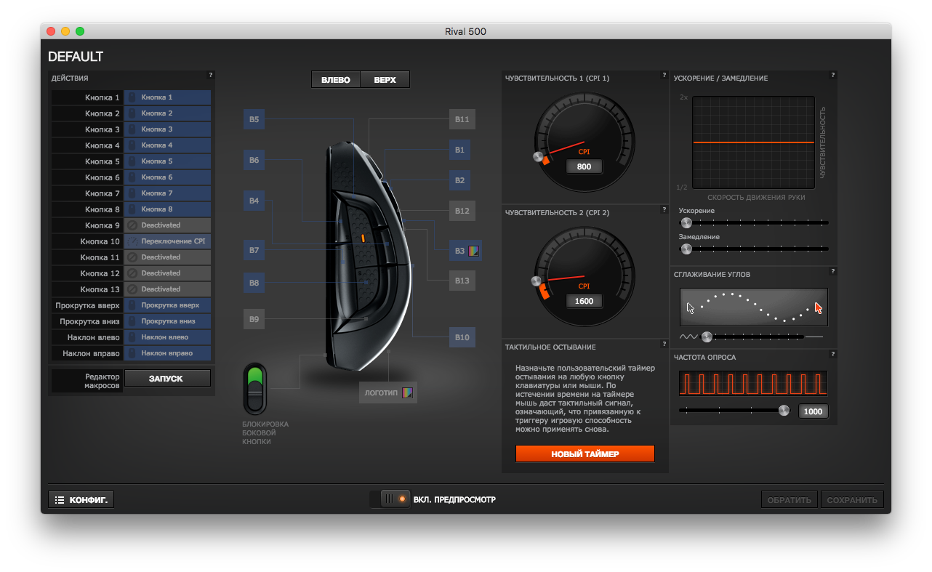This screenshot has height=572, width=932.
Task: Open help for Чувствительность 1 panel
Action: 664,75
